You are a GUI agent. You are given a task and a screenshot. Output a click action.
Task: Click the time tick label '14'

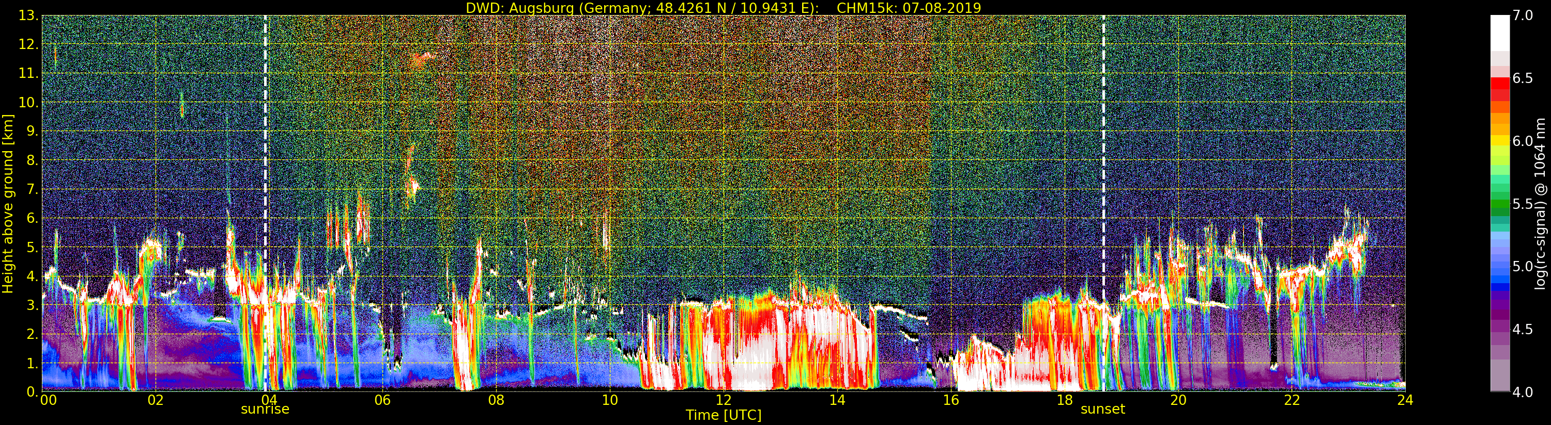(x=837, y=400)
